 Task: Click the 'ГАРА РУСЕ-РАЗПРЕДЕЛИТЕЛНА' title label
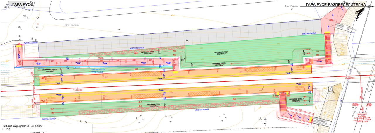tap(336, 4)
